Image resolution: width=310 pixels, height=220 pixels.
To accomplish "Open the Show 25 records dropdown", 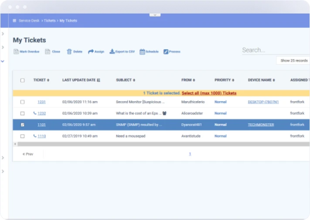I will pos(293,61).
